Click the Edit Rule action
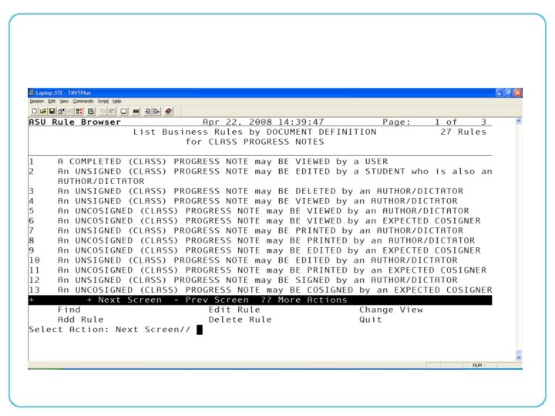 tap(234, 310)
